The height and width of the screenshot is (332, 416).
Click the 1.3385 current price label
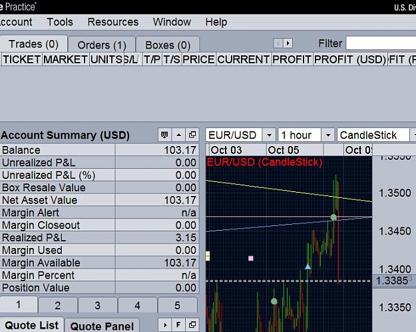(394, 281)
